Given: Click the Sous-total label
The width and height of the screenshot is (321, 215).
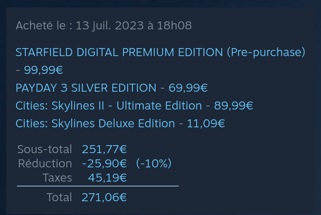Looking at the screenshot, I should [45, 150].
